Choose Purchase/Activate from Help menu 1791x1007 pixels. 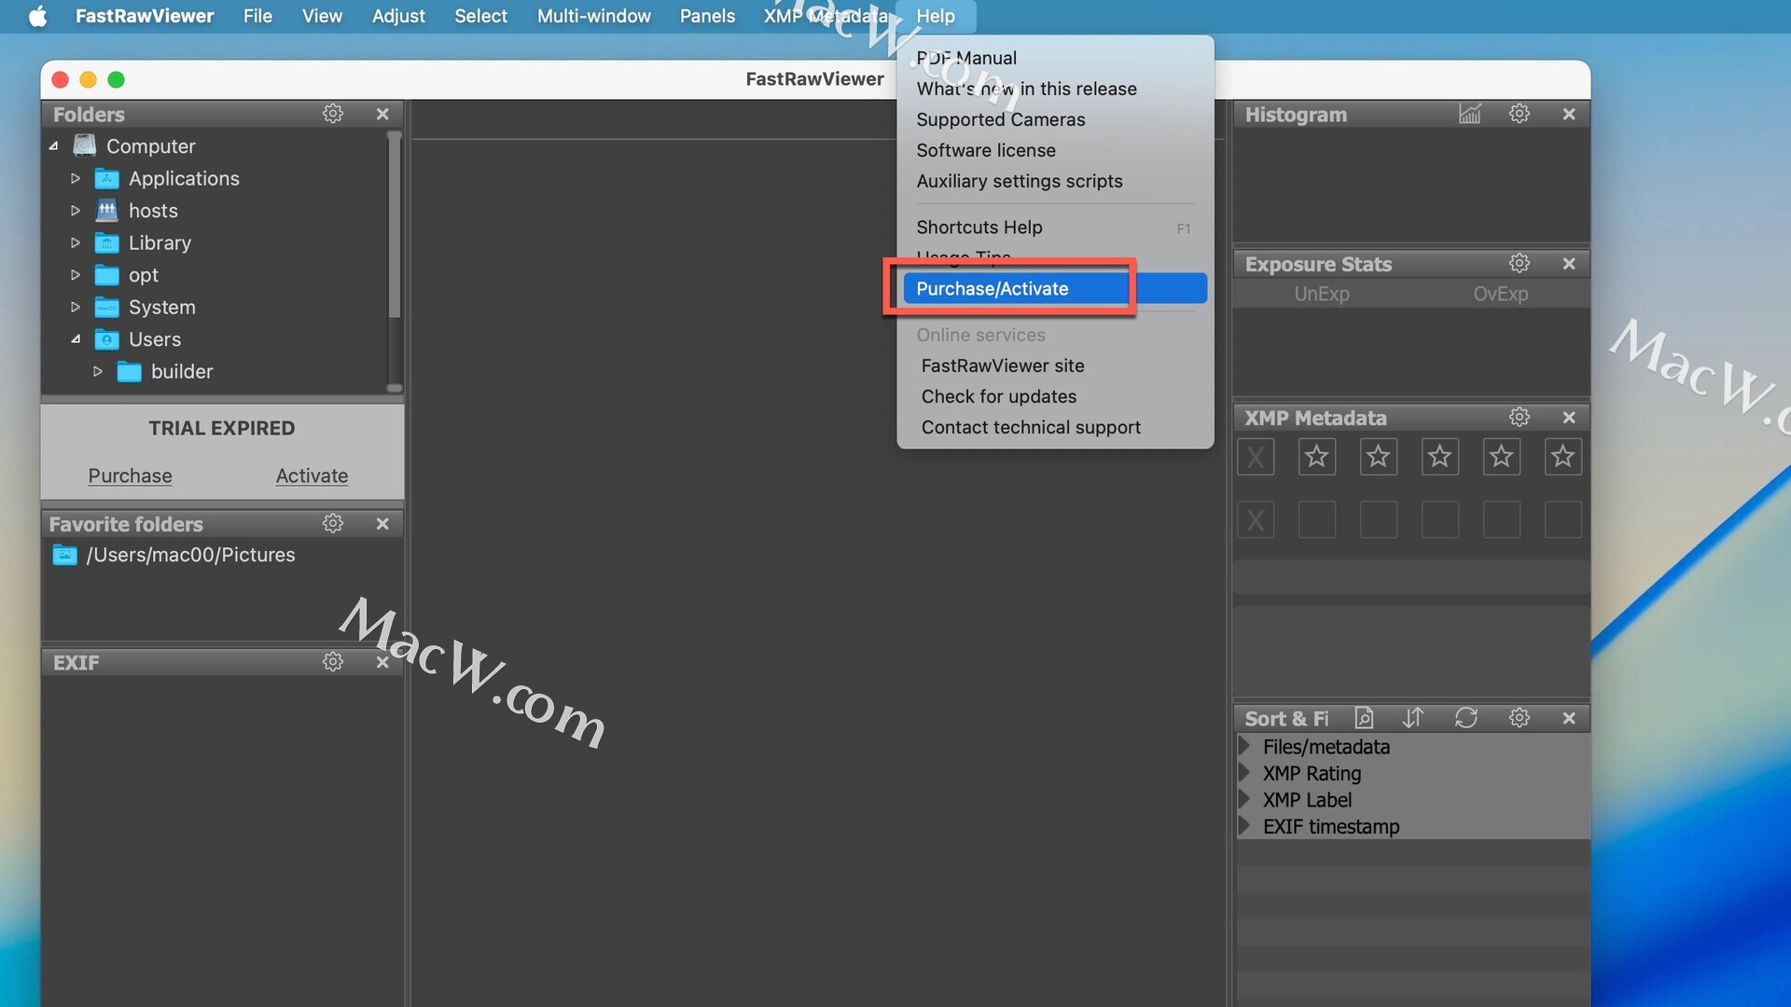click(x=993, y=288)
